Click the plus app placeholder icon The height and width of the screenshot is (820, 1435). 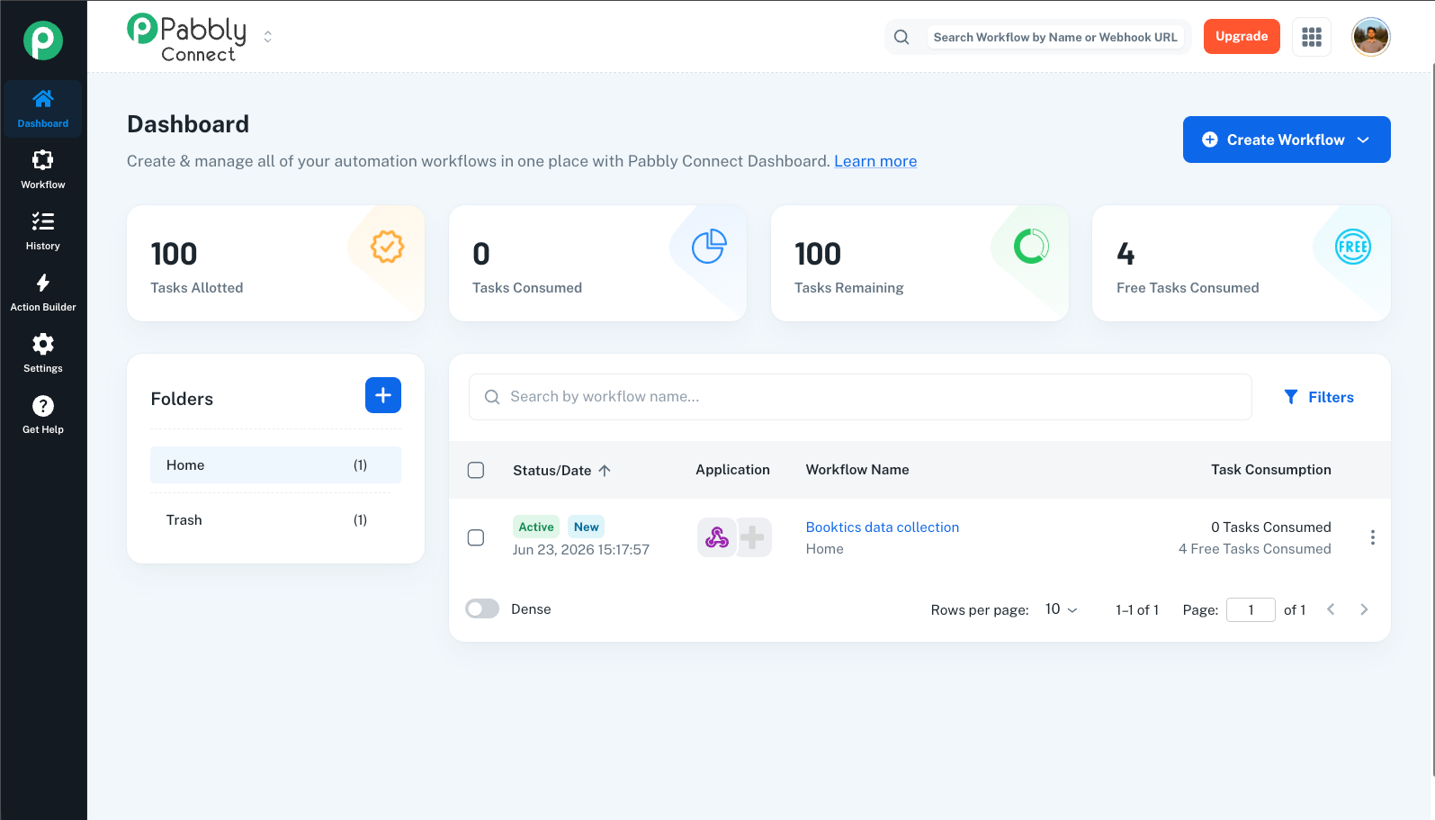[x=753, y=537]
